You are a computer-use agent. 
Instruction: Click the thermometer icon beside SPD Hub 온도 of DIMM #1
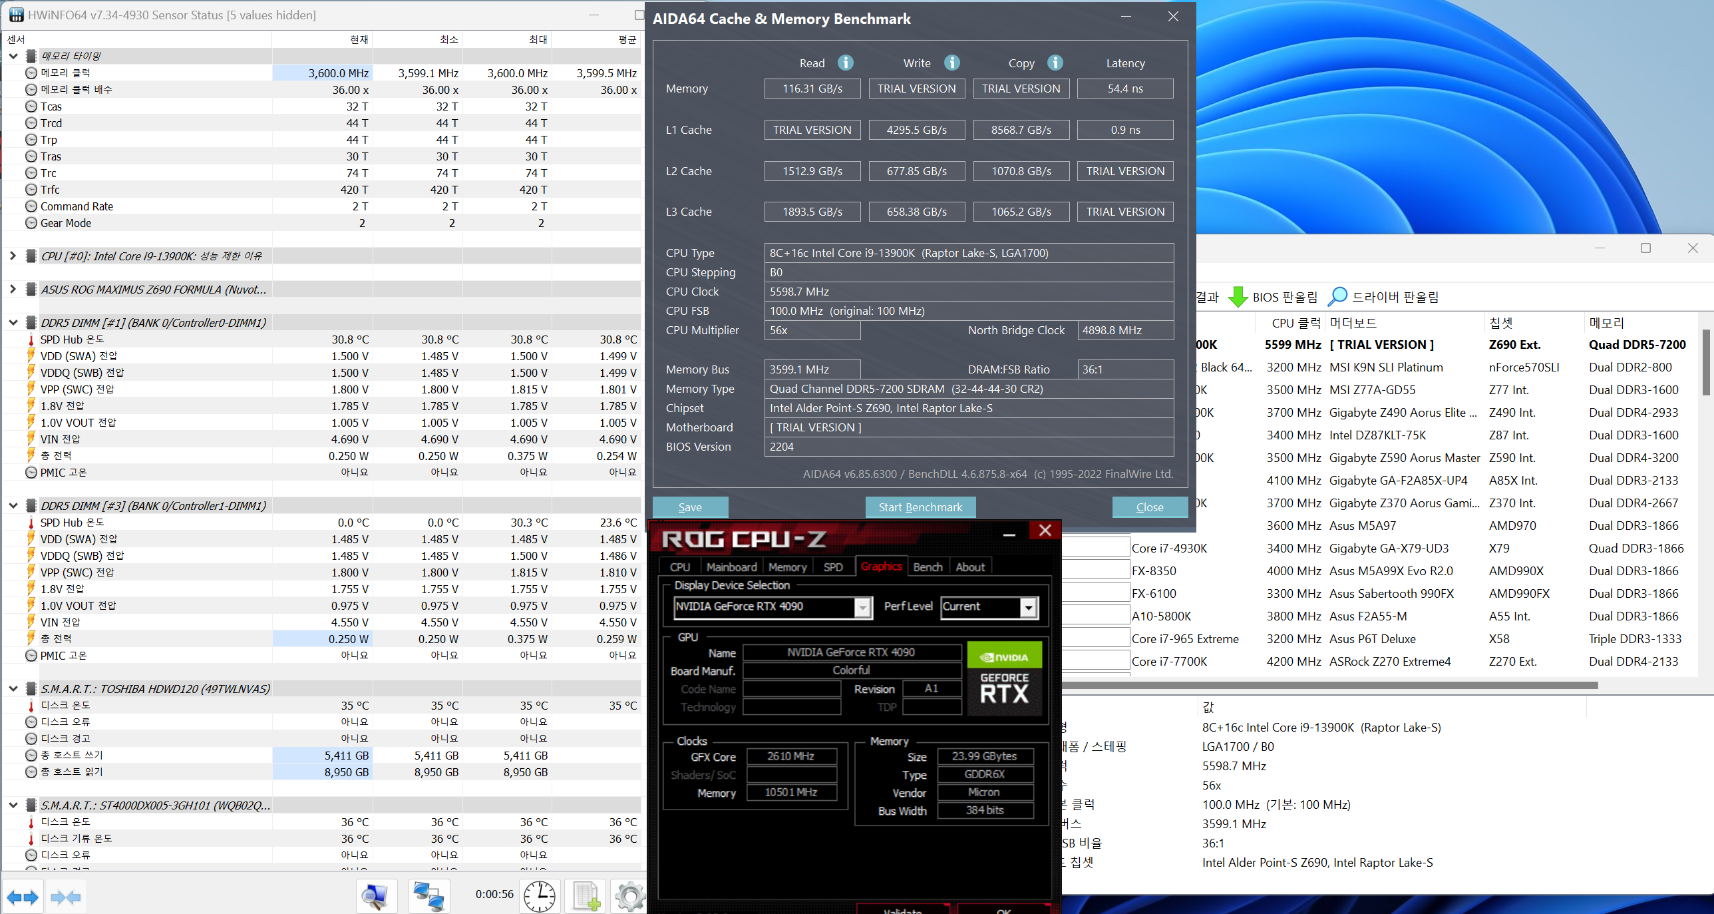pos(31,340)
